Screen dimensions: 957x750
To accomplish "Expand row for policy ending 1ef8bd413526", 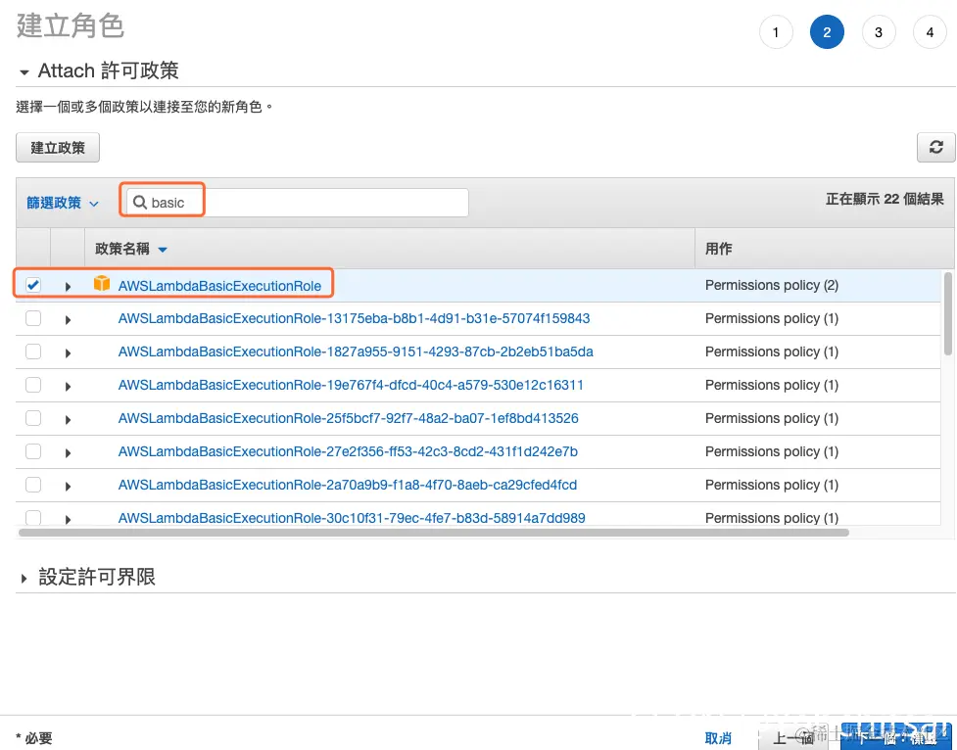I will click(x=68, y=419).
